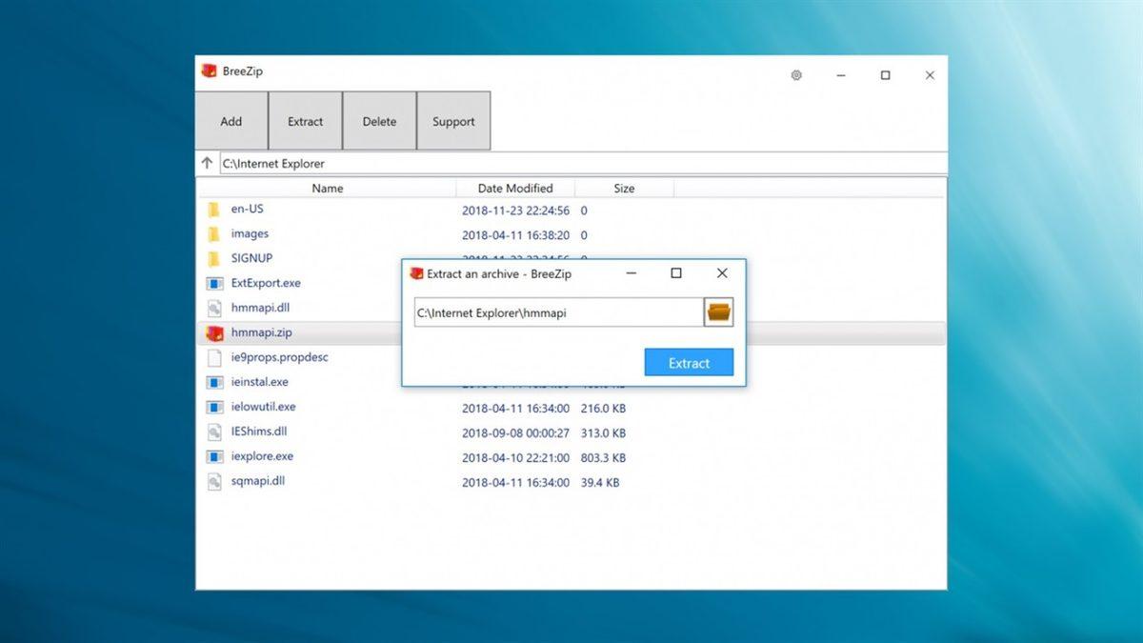Click the BreeZip logo in the title bar
This screenshot has height=643, width=1143.
209,70
